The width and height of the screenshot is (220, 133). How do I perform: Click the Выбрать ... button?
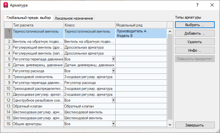pyautogui.click(x=195, y=25)
